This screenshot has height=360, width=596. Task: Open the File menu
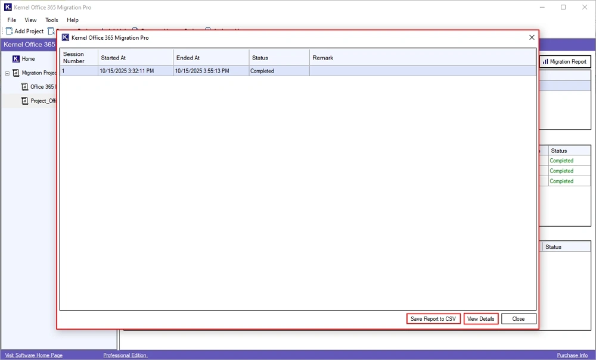click(11, 20)
